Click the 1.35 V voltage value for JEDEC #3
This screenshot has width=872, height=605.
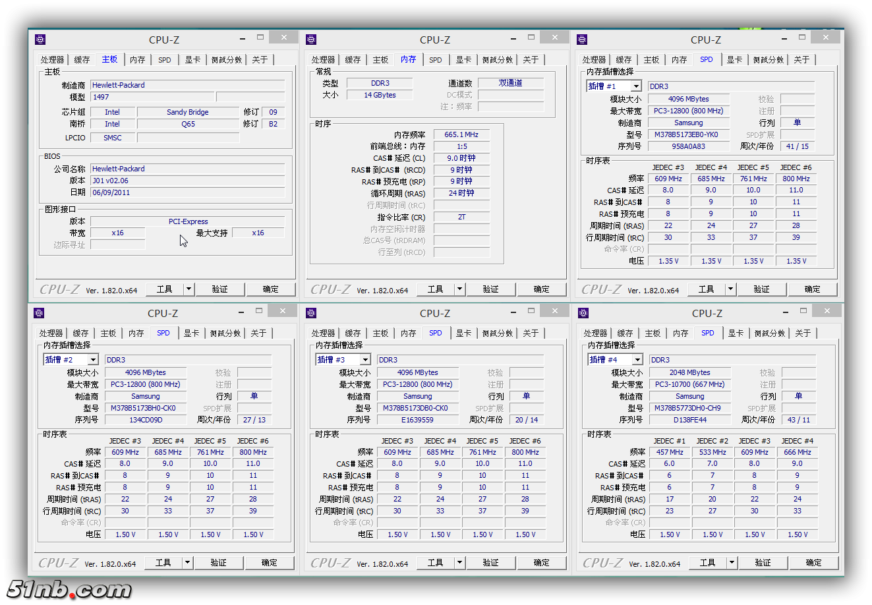click(x=668, y=260)
